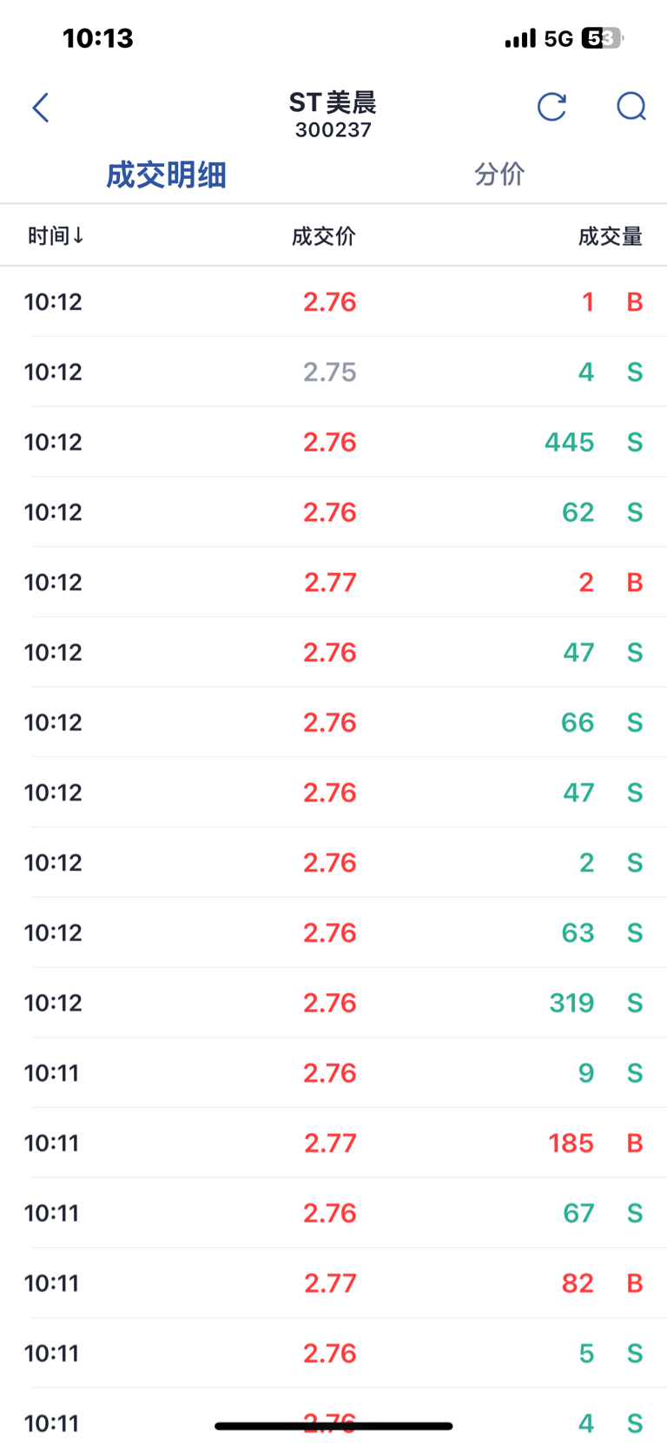Tap the back arrow icon
Screen dimensions: 667x1443
[x=40, y=108]
